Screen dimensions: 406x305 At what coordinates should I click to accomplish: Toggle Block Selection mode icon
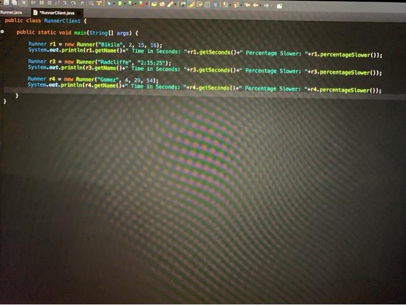point(207,5)
